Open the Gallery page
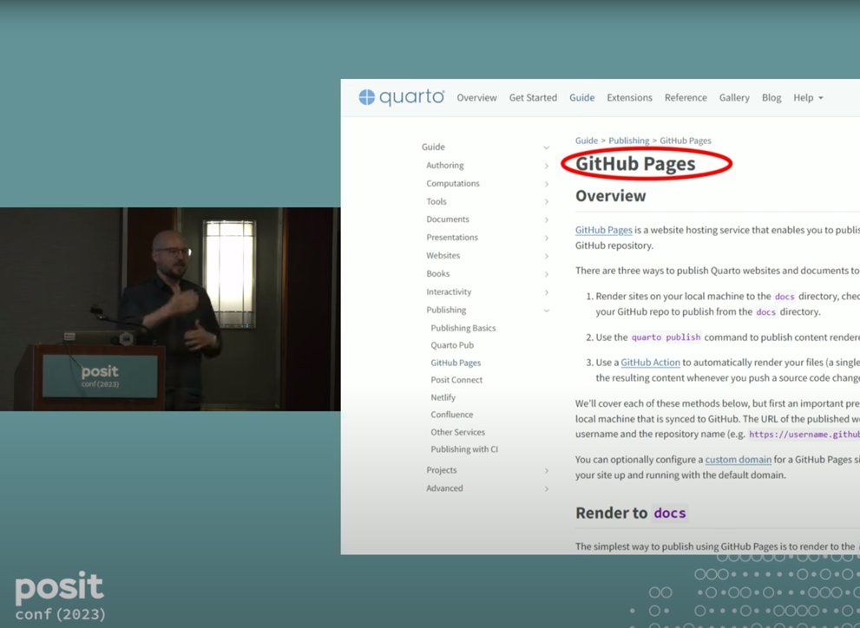Image resolution: width=860 pixels, height=628 pixels. [x=734, y=97]
